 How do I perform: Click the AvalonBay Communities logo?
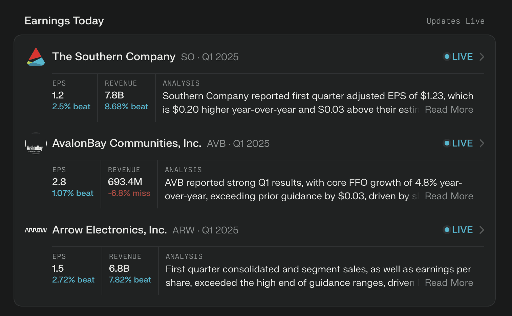(36, 144)
